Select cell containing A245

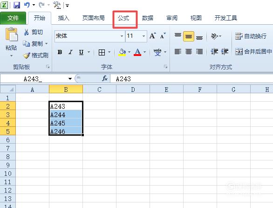click(66, 123)
